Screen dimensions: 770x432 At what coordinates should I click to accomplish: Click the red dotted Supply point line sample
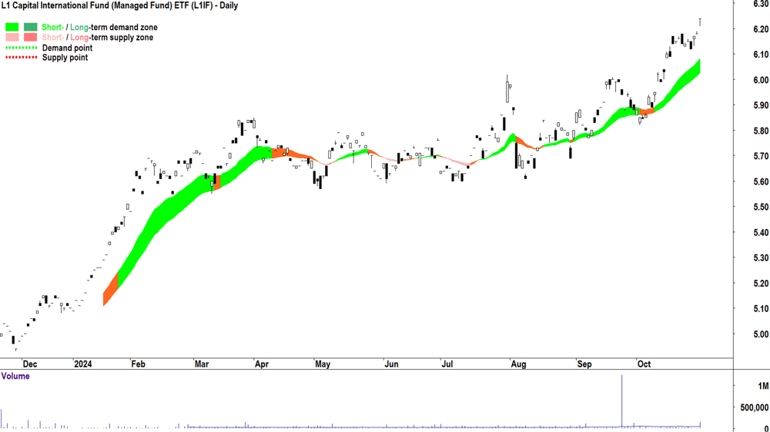(21, 58)
